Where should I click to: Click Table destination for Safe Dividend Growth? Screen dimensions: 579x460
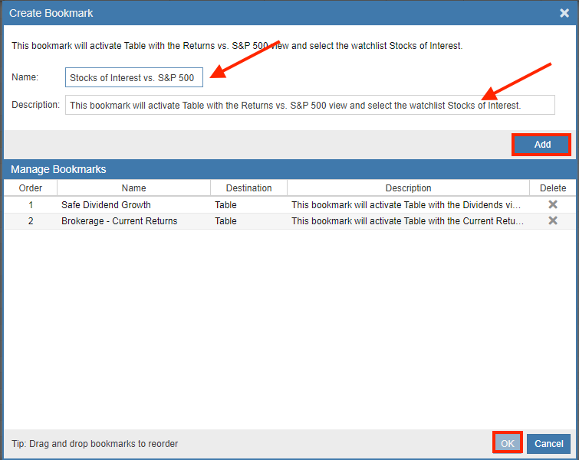[x=225, y=205]
